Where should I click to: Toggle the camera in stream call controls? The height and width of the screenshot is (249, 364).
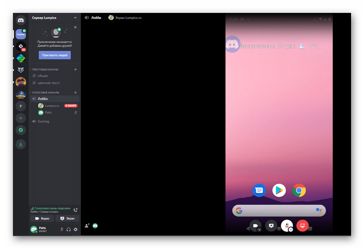click(256, 226)
